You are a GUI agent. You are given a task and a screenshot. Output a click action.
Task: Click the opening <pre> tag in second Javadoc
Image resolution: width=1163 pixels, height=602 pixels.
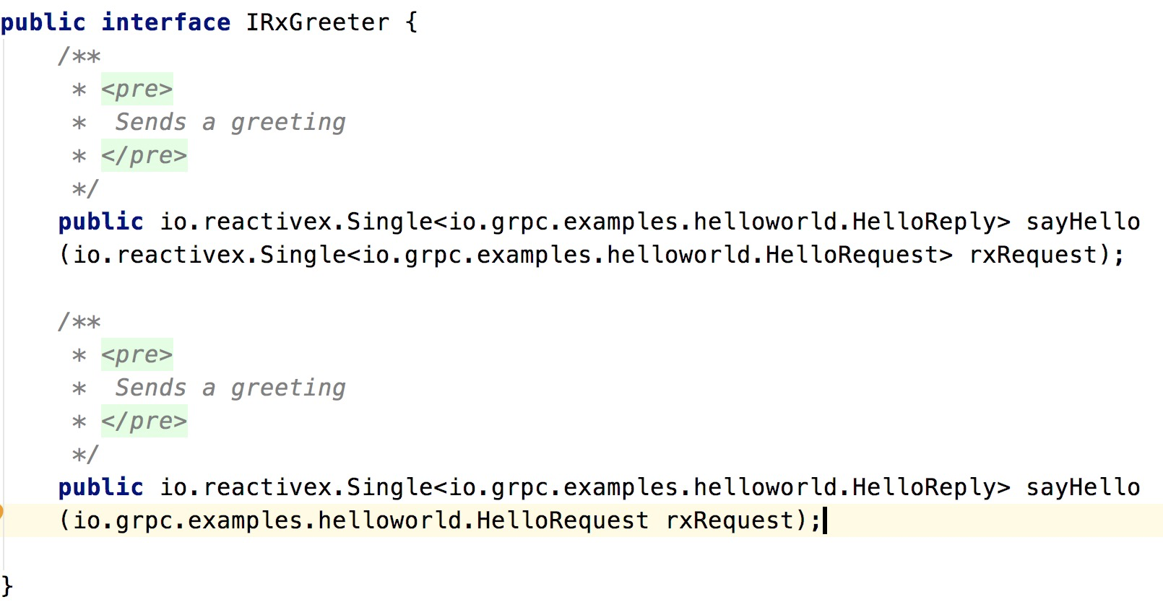point(137,354)
